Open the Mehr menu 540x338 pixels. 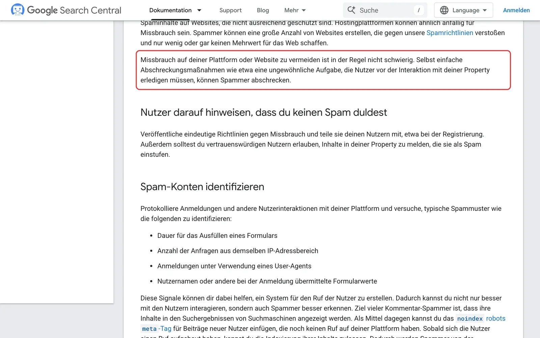(291, 10)
